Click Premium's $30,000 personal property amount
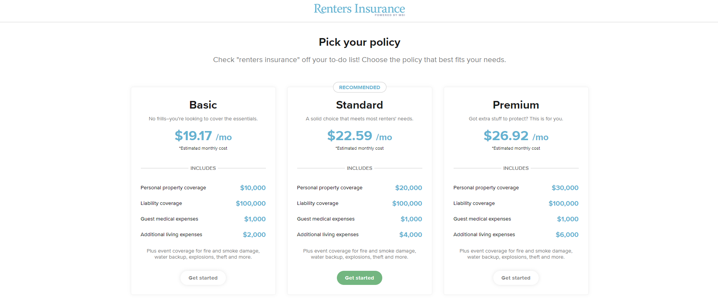 point(565,188)
